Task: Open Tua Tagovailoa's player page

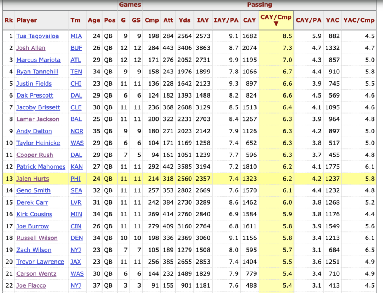Action: click(x=38, y=36)
